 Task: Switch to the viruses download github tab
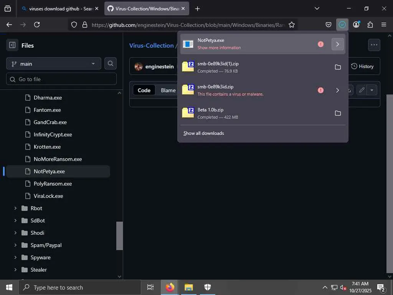[57, 8]
